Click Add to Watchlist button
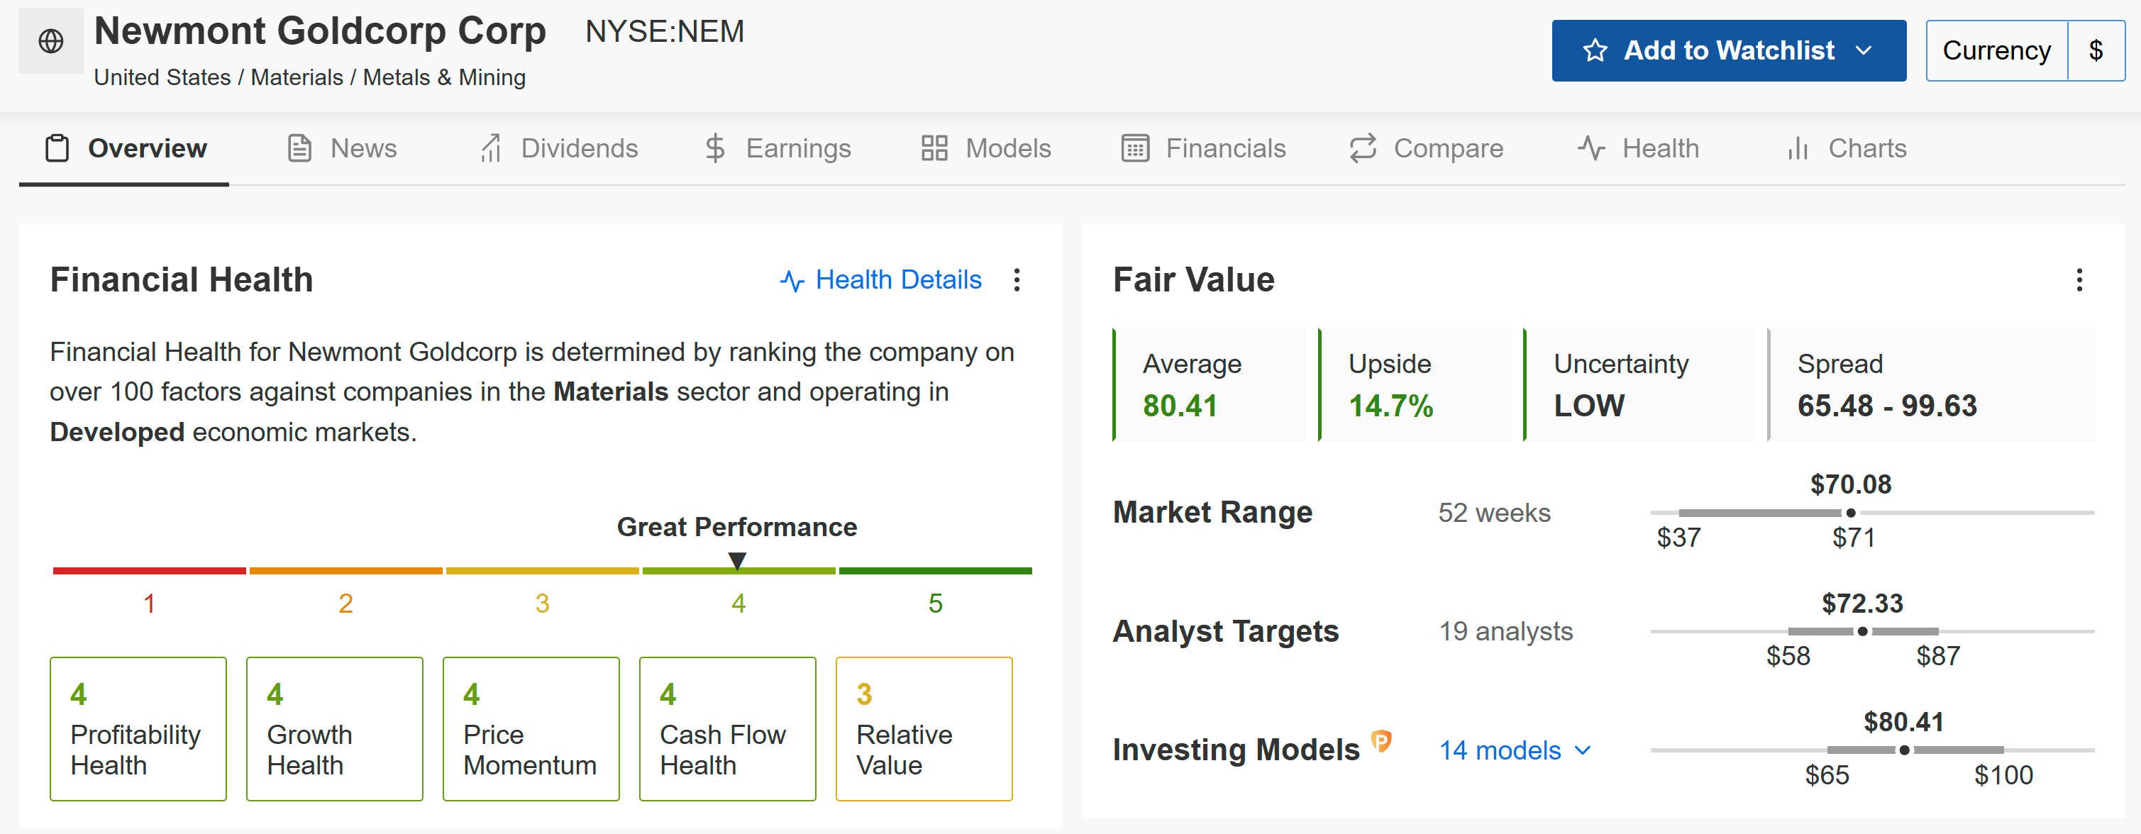The height and width of the screenshot is (834, 2141). click(1728, 50)
